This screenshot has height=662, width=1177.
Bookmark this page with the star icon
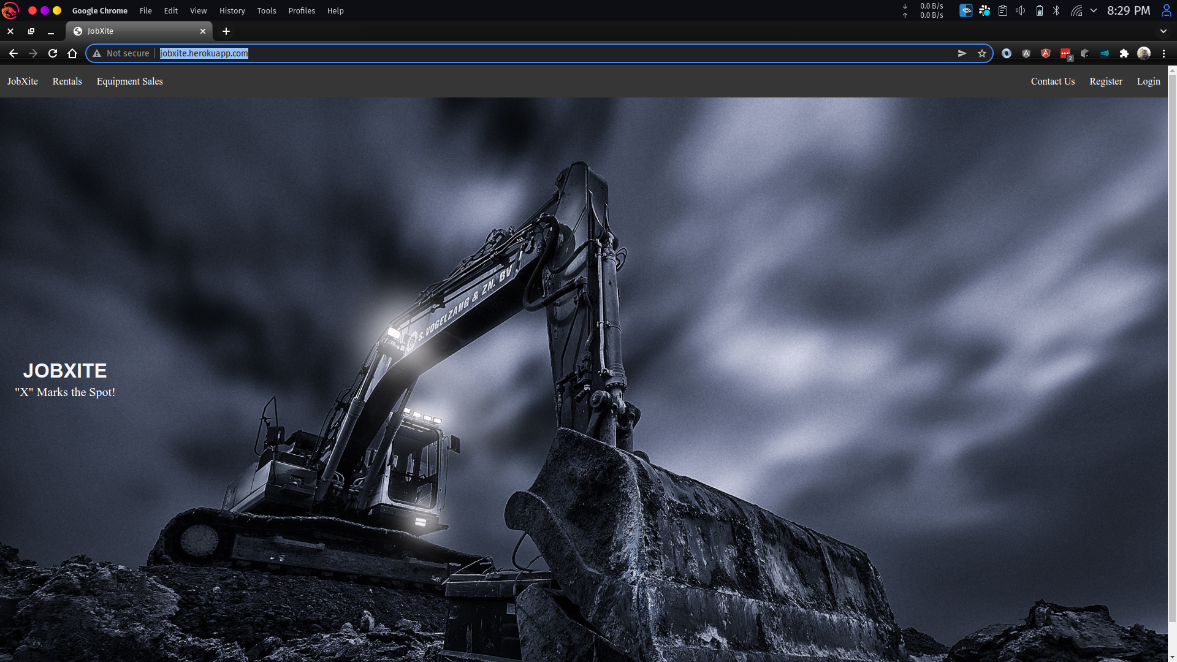[x=982, y=53]
